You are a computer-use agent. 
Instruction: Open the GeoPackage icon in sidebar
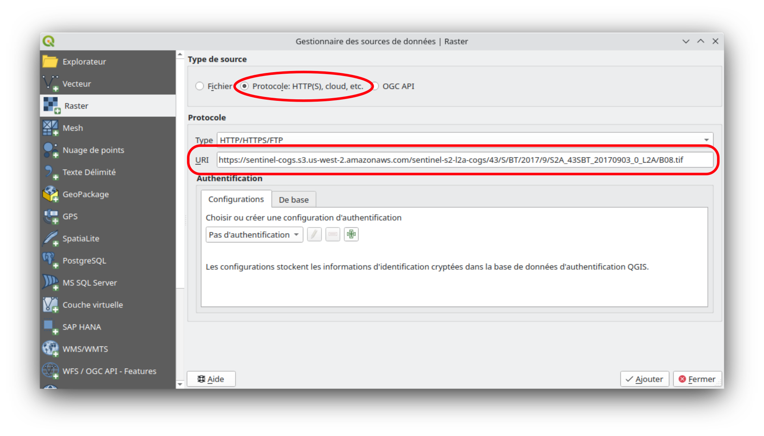(x=50, y=194)
